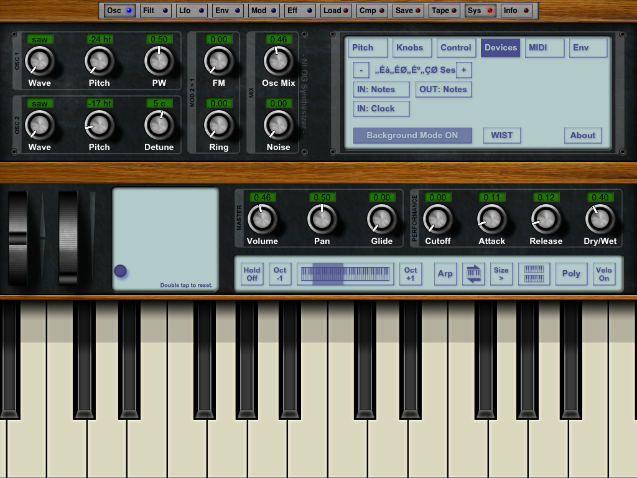Open the Load presets tab
This screenshot has width=637, height=478.
(336, 11)
